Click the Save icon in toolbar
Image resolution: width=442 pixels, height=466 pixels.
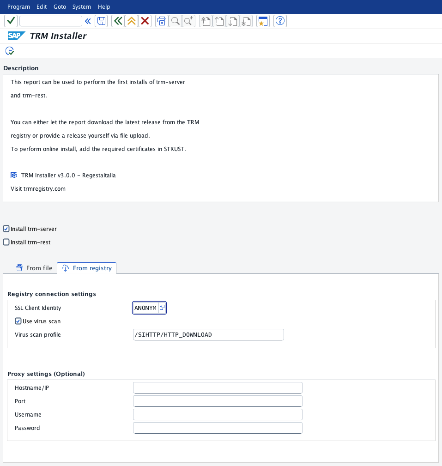point(101,21)
